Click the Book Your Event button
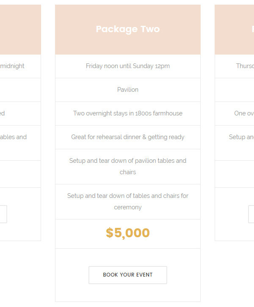254x307 pixels. point(128,275)
